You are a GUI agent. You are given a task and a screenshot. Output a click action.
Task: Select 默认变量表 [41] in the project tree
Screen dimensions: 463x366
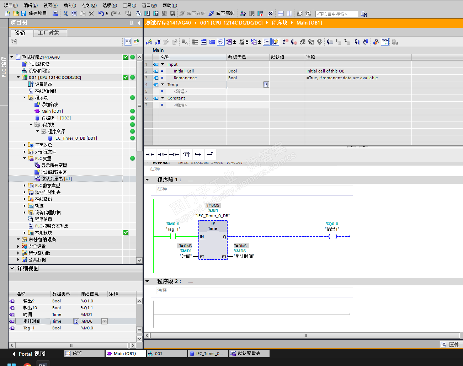[x=57, y=179]
